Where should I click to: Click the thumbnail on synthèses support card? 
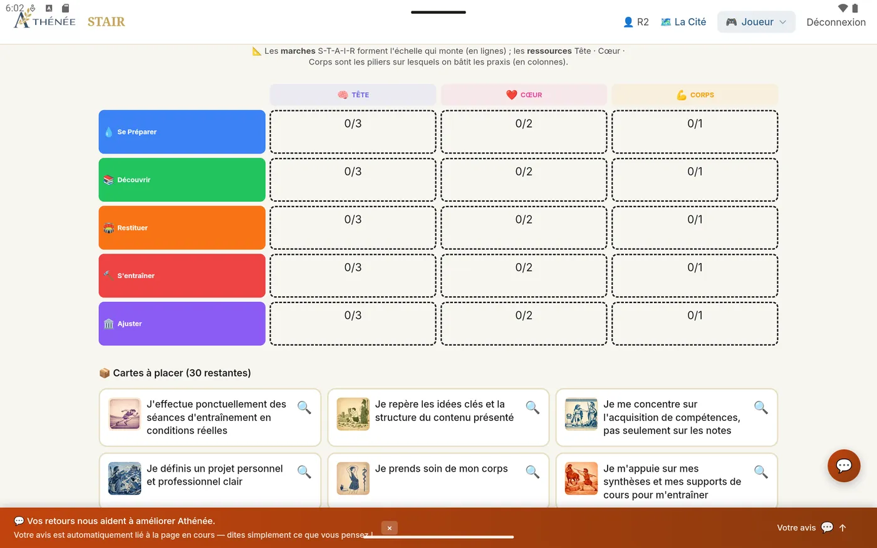pos(581,478)
